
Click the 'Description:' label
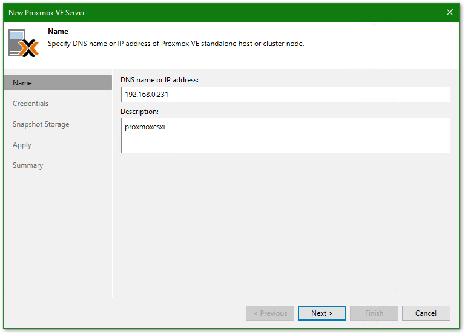click(140, 112)
